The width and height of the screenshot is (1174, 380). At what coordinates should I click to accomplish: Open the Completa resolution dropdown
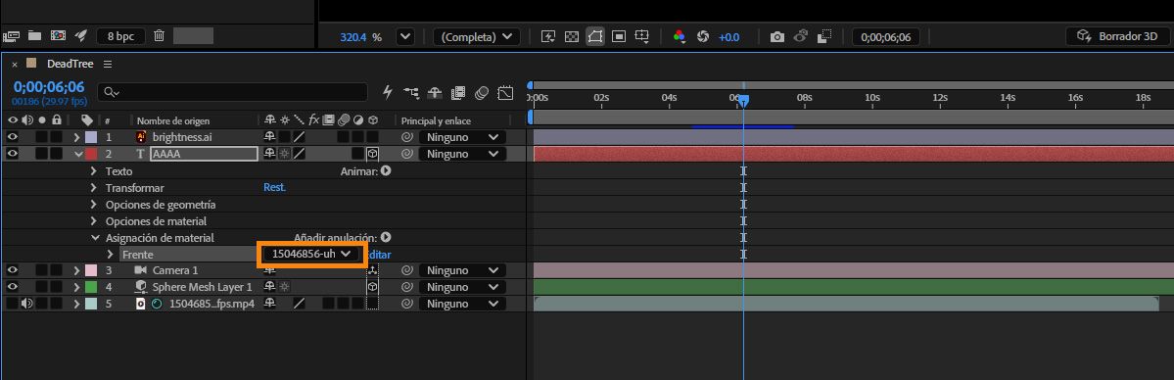point(476,36)
